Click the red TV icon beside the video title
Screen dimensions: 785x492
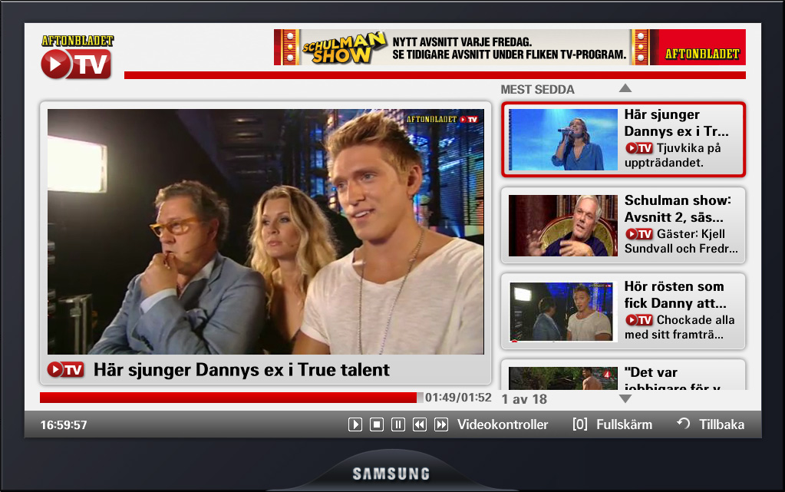click(65, 370)
